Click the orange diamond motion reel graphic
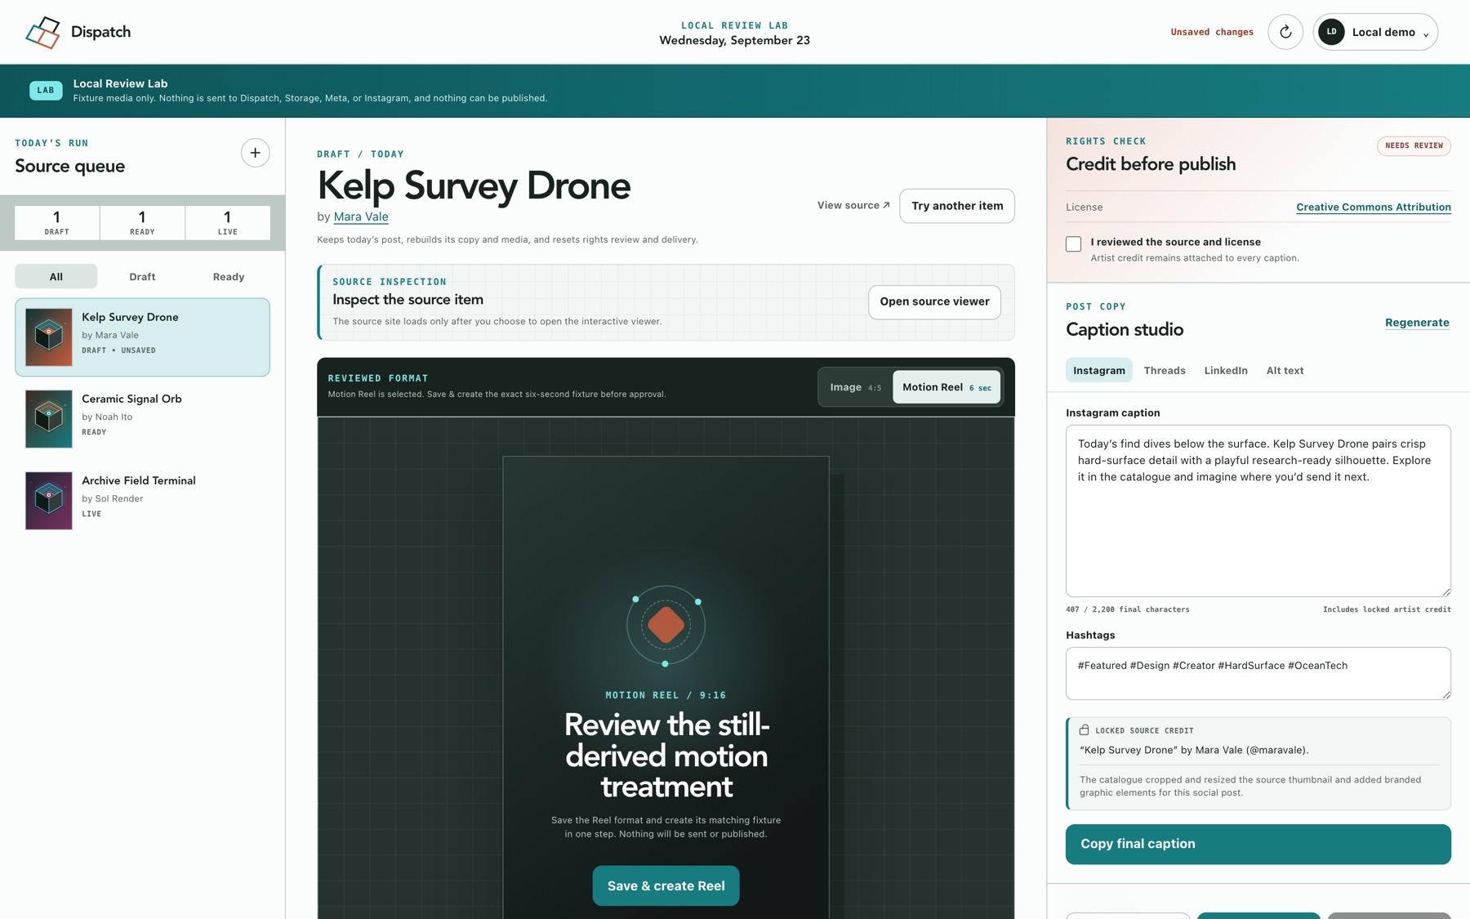The width and height of the screenshot is (1470, 919). (x=666, y=625)
